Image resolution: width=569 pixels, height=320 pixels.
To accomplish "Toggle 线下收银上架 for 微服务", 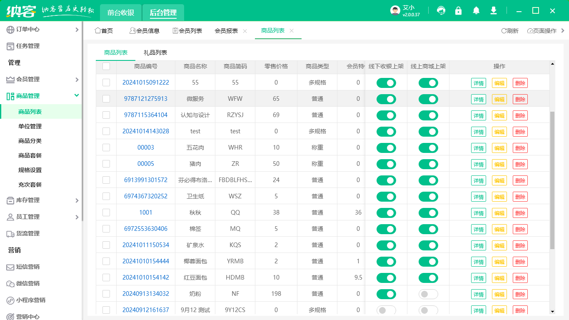I will (x=386, y=99).
